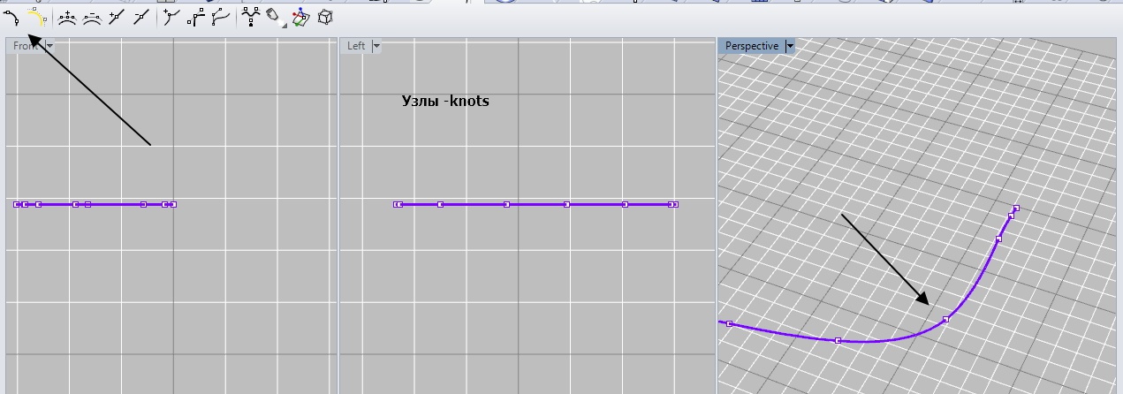Click the cage edit box icon
The width and height of the screenshot is (1123, 394).
pos(325,17)
